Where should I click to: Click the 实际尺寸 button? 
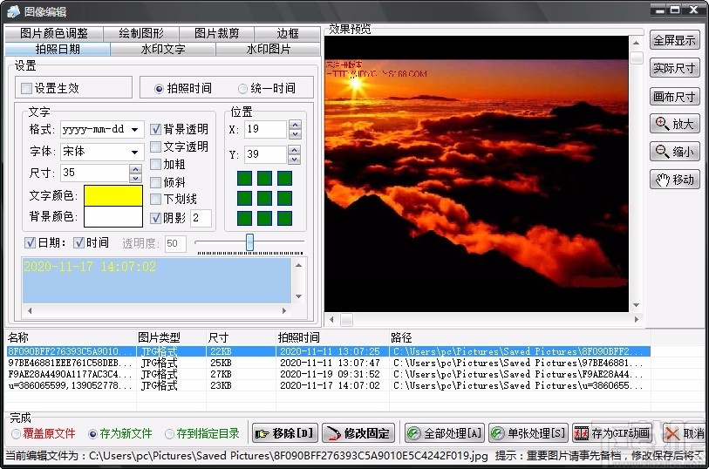click(674, 68)
